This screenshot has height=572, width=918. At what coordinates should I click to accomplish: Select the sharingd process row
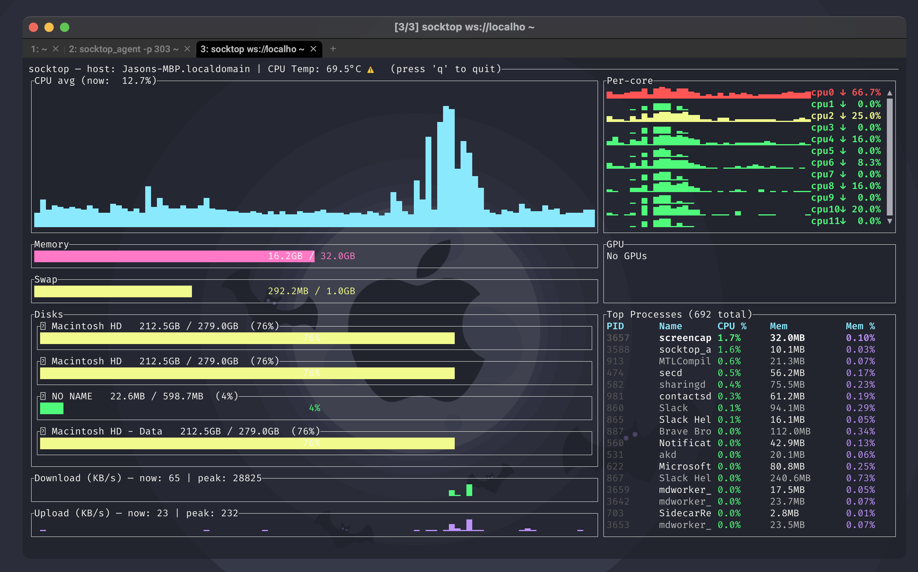682,385
